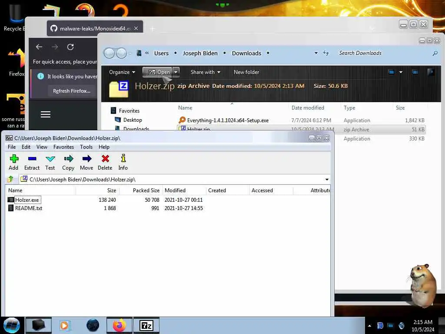Open the Share with dropdown

click(x=206, y=72)
